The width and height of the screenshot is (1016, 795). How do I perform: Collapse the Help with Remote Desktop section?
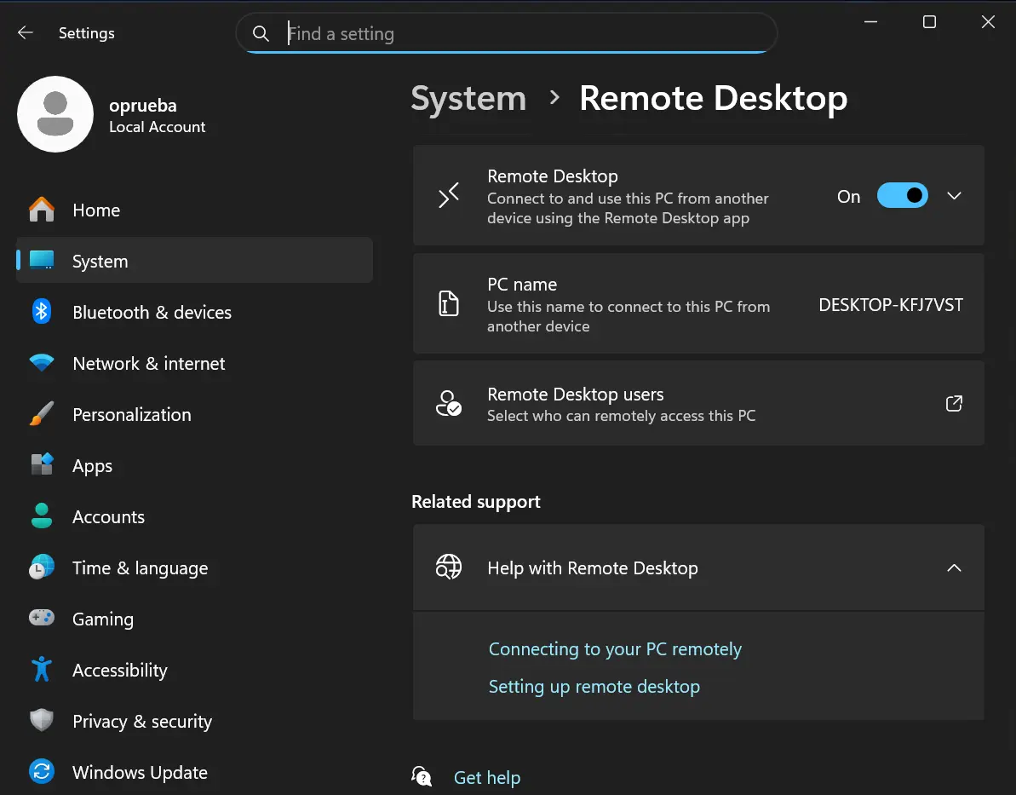click(x=954, y=568)
